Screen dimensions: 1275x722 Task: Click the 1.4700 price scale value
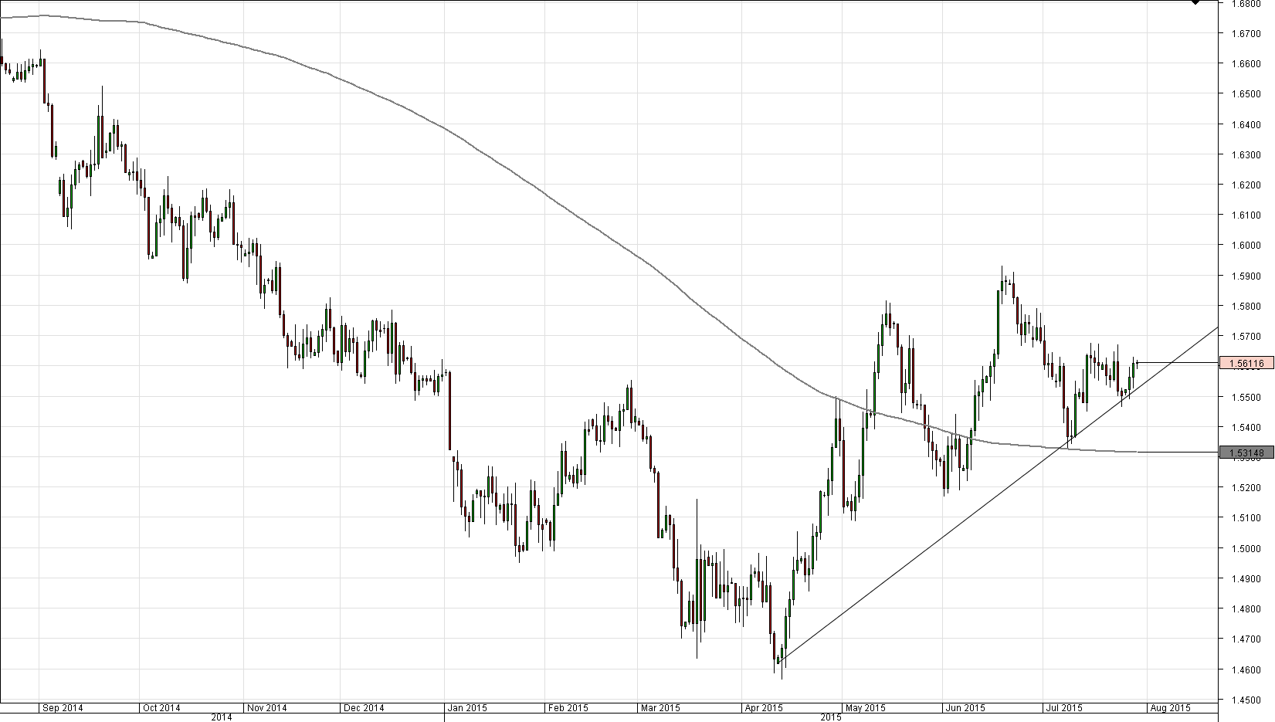pos(1248,639)
